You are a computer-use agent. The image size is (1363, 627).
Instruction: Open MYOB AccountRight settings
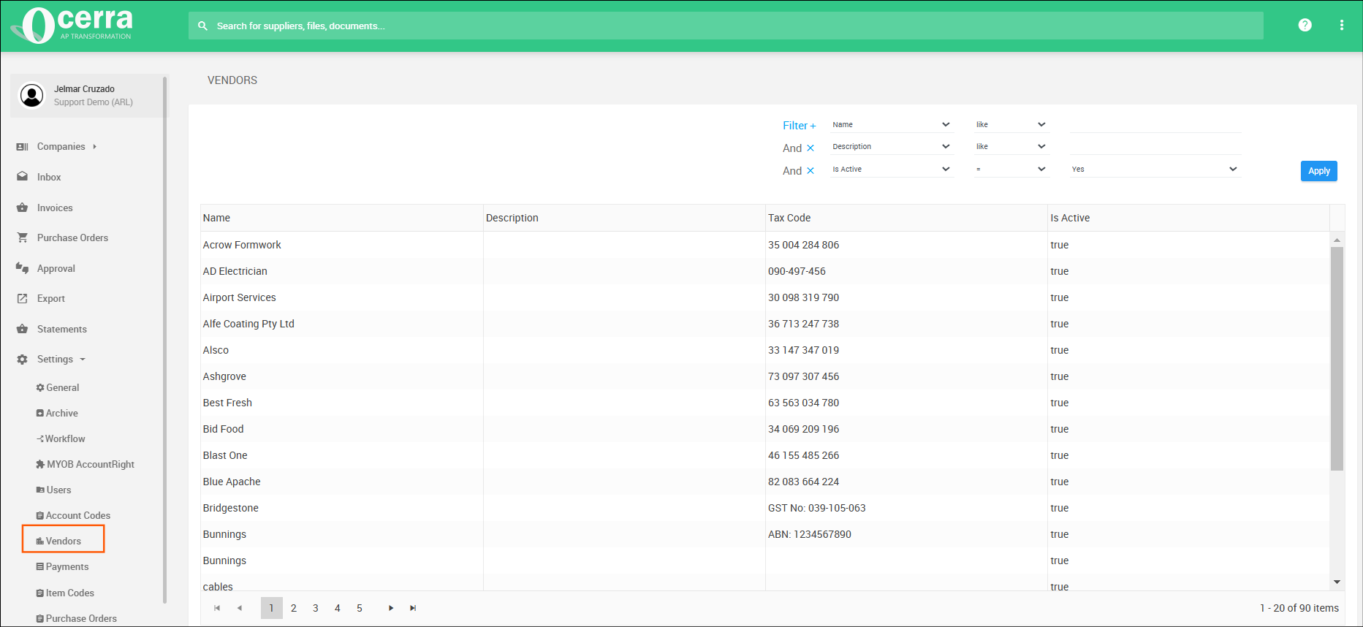pyautogui.click(x=86, y=465)
